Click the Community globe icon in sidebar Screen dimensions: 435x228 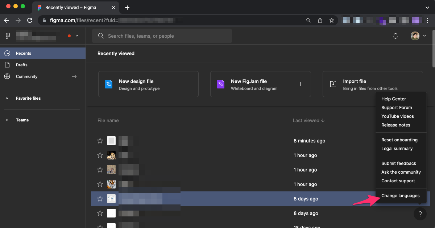[x=7, y=76]
